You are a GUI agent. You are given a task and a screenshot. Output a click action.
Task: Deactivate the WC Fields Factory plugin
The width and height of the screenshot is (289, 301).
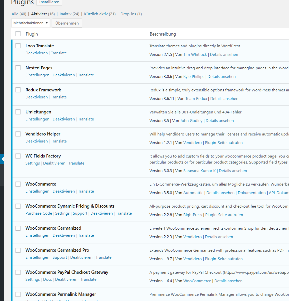click(54, 163)
